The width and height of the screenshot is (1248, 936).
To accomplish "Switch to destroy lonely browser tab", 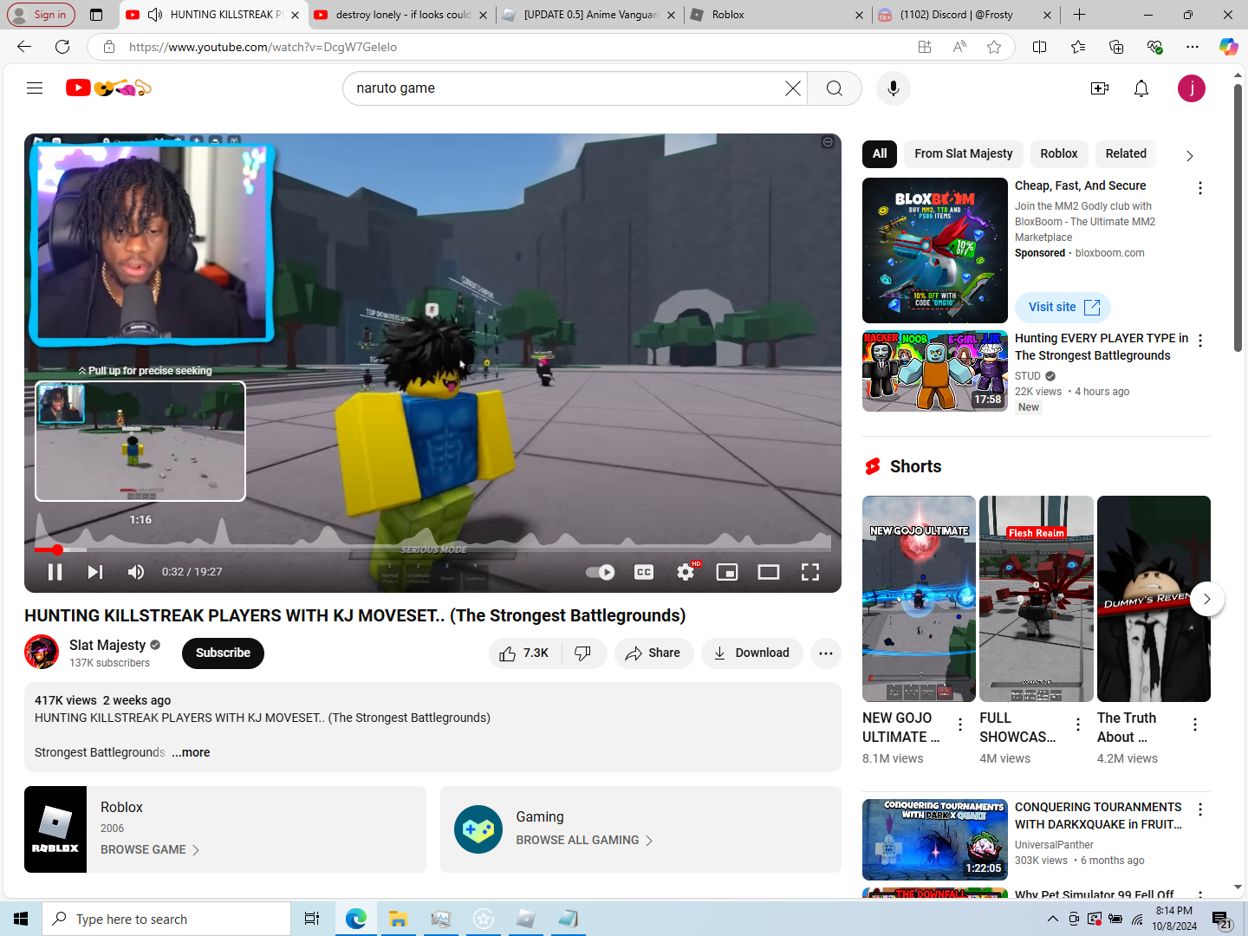I will (403, 15).
